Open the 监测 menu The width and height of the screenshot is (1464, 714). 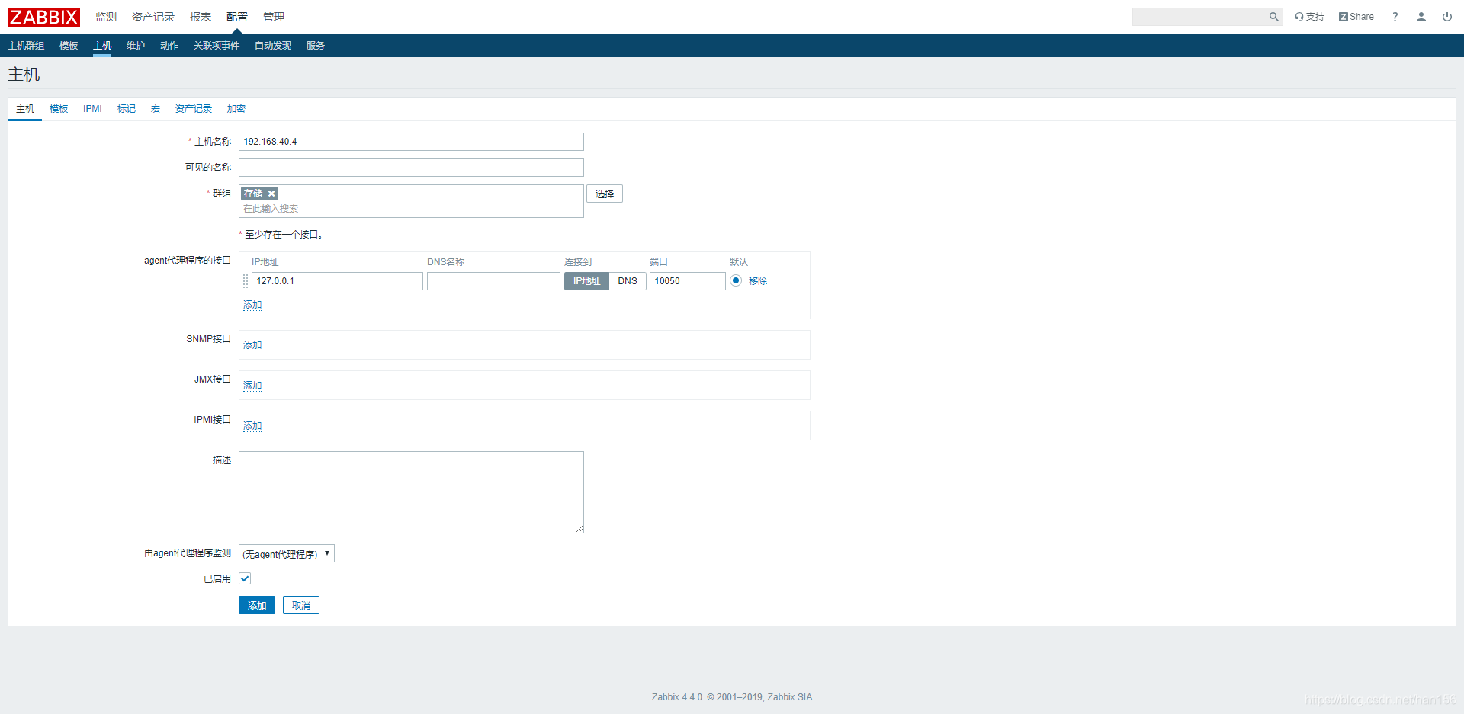[x=106, y=17]
